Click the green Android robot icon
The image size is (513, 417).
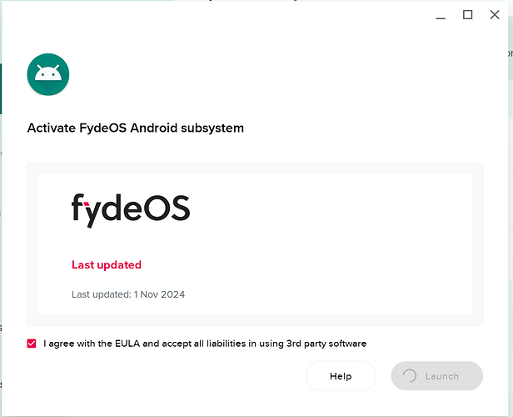tap(47, 73)
